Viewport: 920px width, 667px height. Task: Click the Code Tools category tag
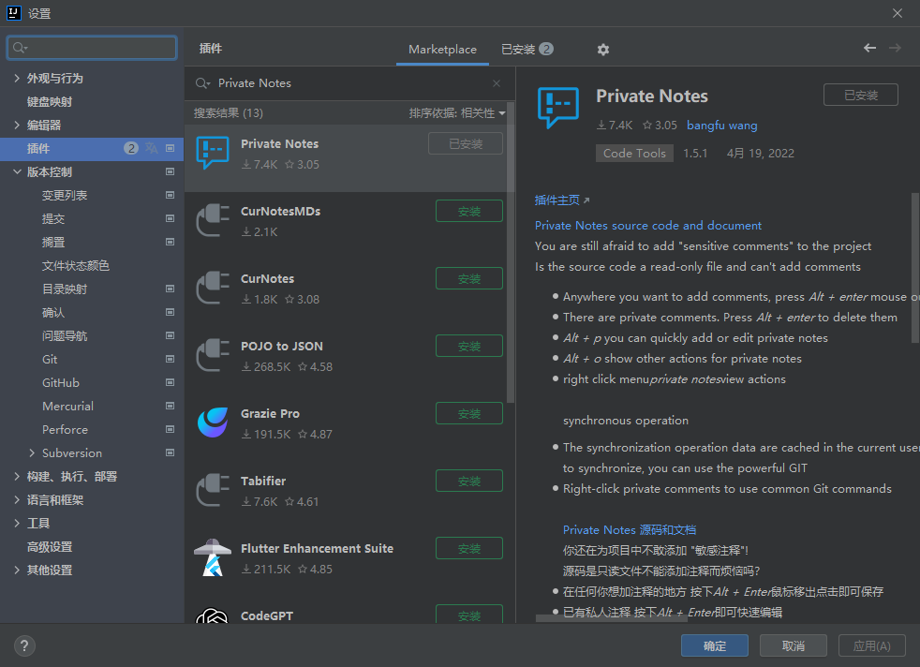point(634,153)
